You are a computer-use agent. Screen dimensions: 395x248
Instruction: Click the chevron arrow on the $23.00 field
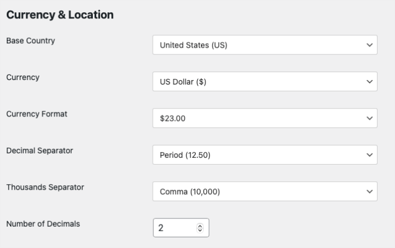(369, 118)
